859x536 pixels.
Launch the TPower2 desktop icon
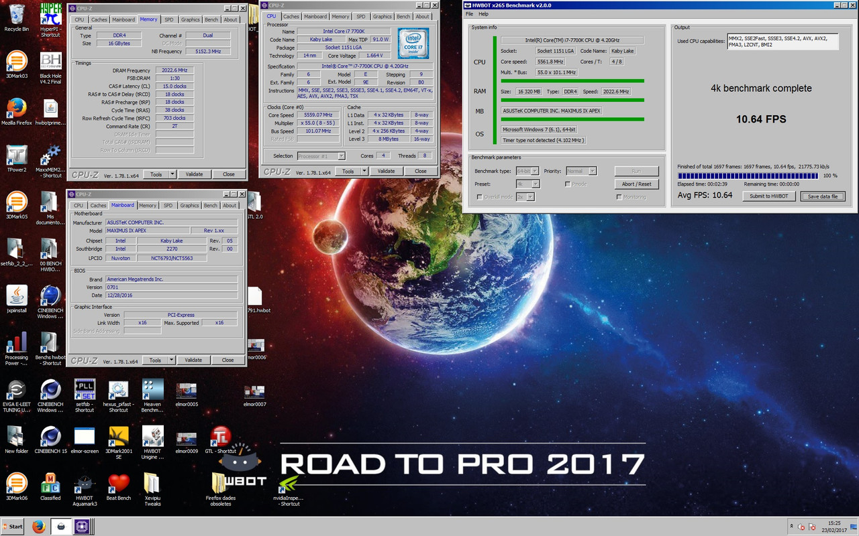tap(16, 159)
